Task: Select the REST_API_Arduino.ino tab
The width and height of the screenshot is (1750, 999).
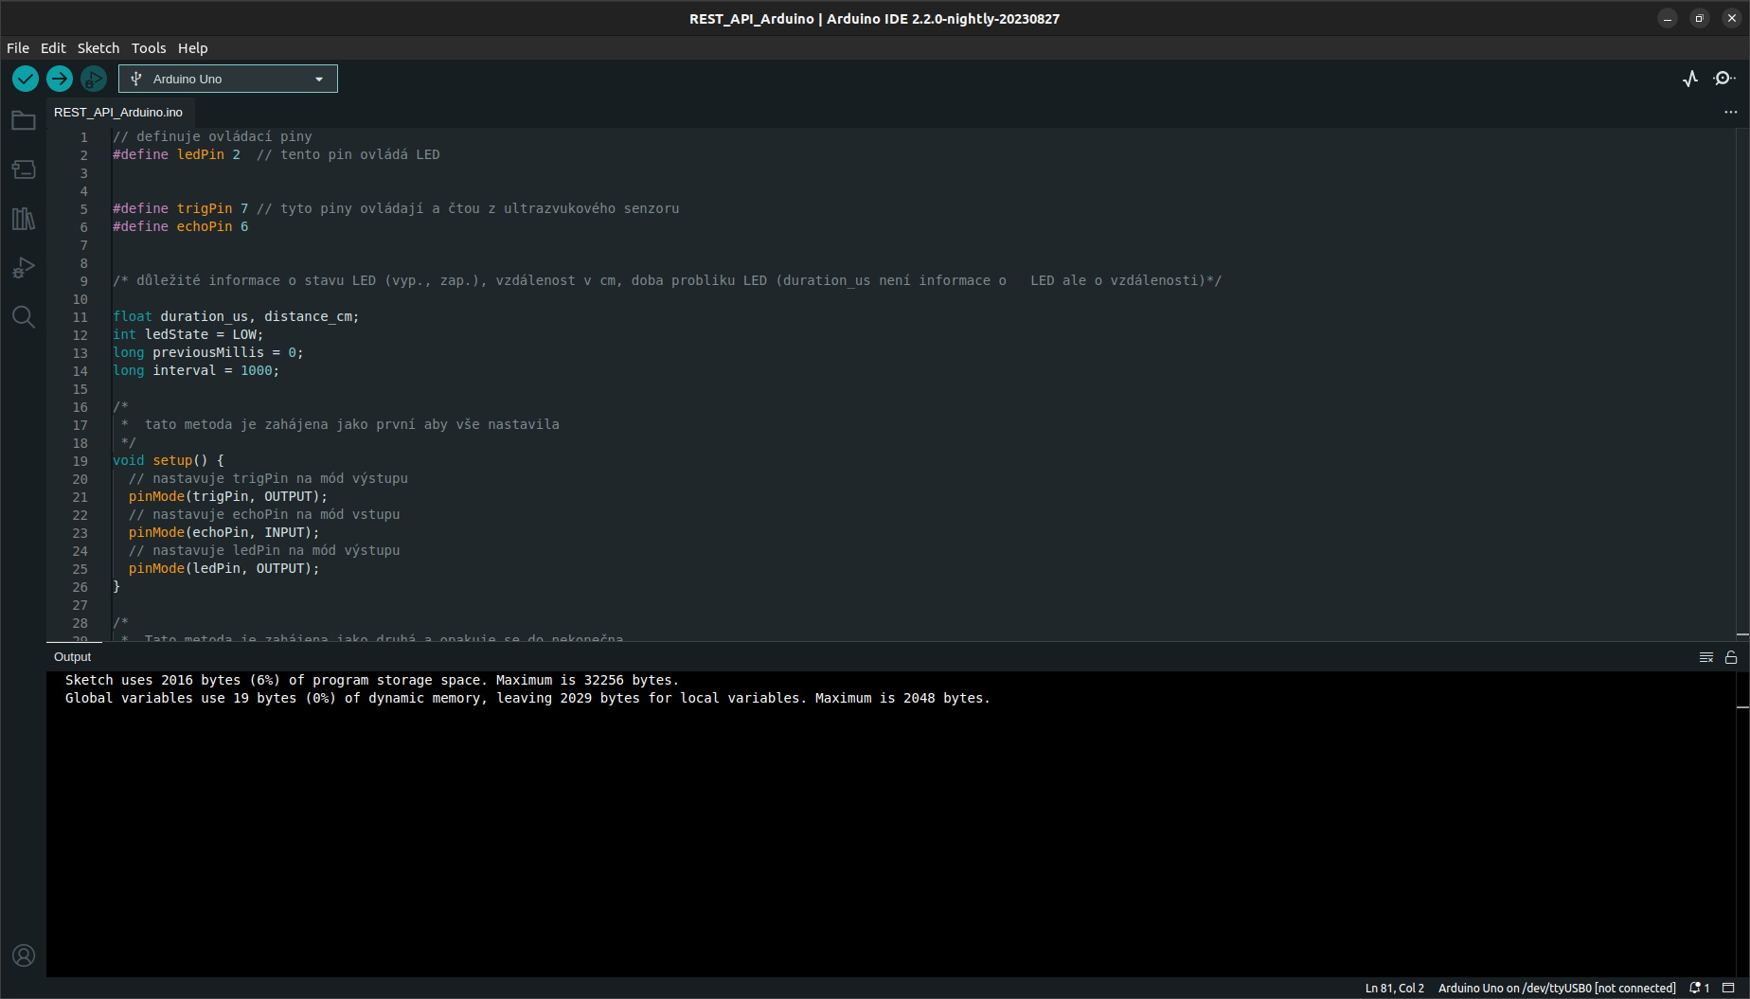Action: point(117,112)
